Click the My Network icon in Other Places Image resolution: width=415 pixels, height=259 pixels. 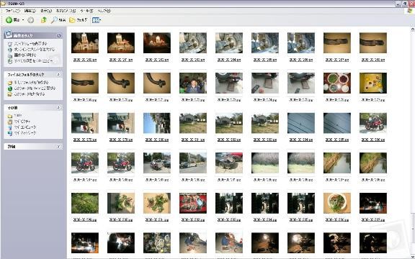10,133
